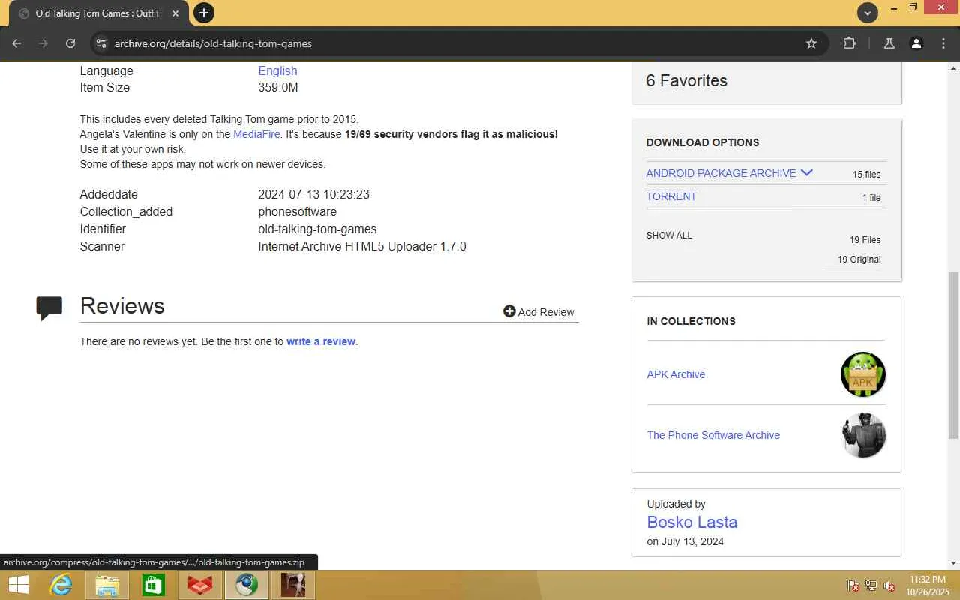960x600 pixels.
Task: Open the taskbar clock showing 11:32 PM
Action: pyautogui.click(x=928, y=586)
